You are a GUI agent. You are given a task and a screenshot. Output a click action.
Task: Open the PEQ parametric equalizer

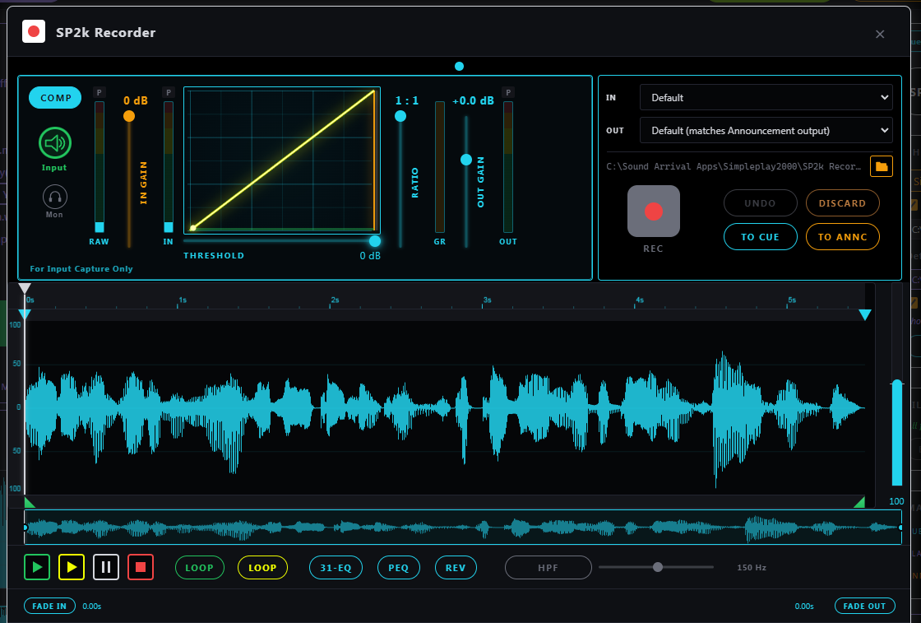point(398,568)
